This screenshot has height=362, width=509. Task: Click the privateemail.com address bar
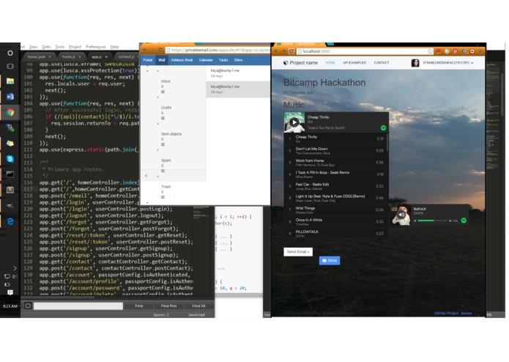pyautogui.click(x=218, y=50)
